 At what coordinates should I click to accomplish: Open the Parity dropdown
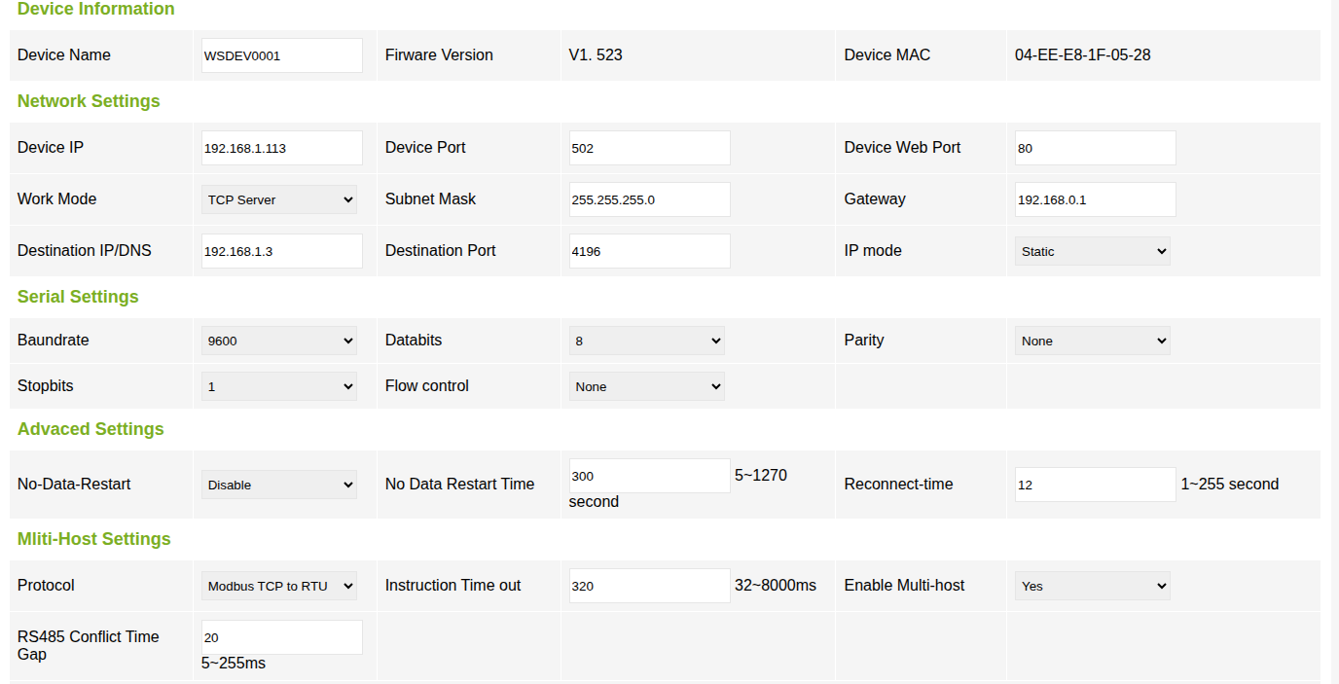(1092, 341)
